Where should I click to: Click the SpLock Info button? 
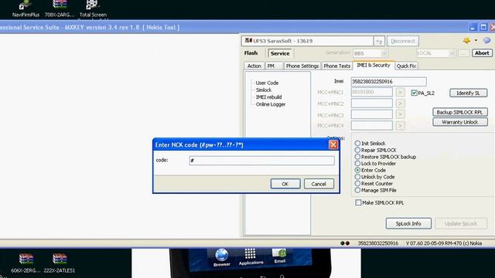coord(408,223)
